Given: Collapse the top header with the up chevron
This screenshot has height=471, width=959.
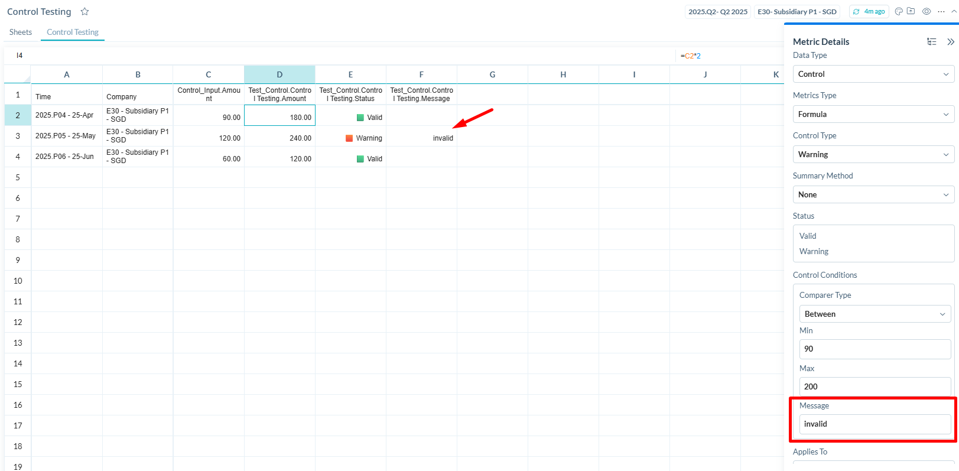Looking at the screenshot, I should tap(955, 11).
